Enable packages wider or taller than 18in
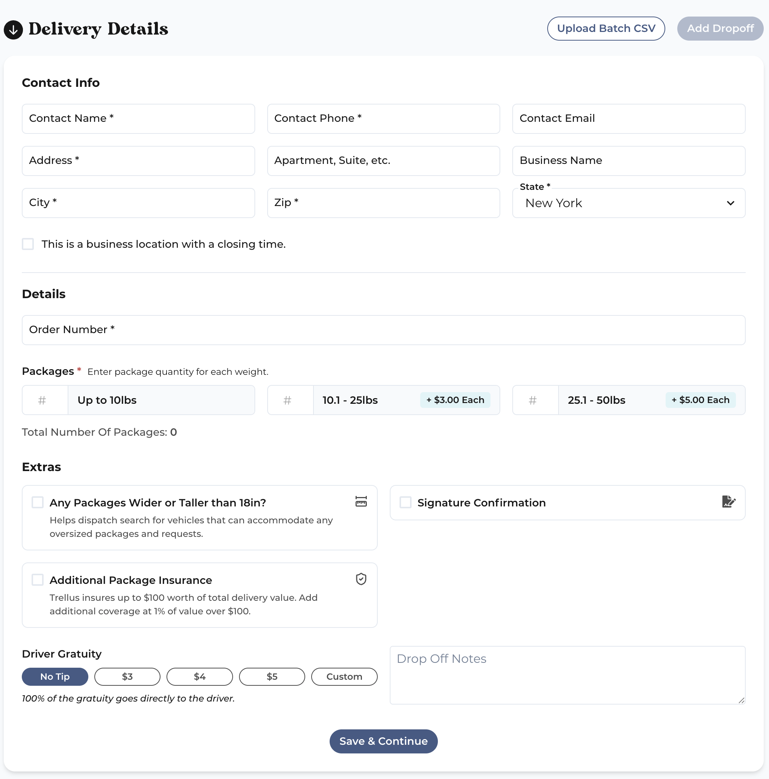This screenshot has width=769, height=779. click(x=38, y=502)
